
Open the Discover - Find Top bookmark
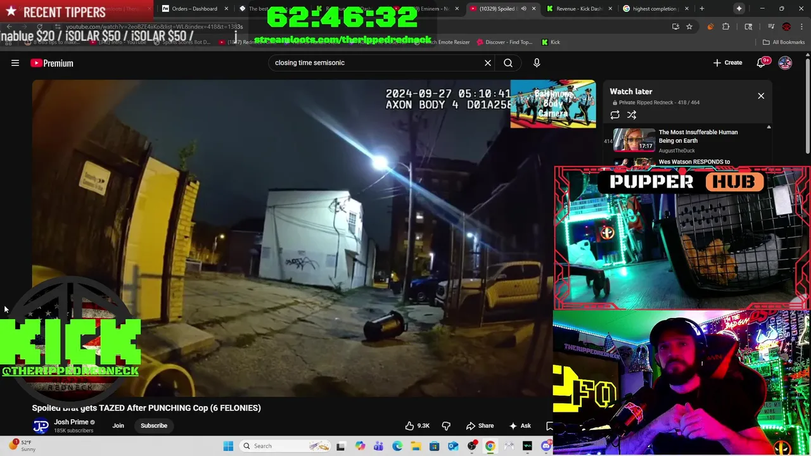point(505,42)
